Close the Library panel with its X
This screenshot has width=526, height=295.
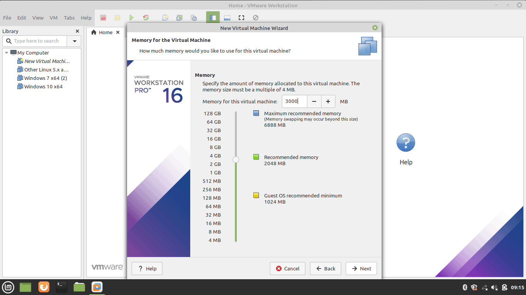[77, 31]
